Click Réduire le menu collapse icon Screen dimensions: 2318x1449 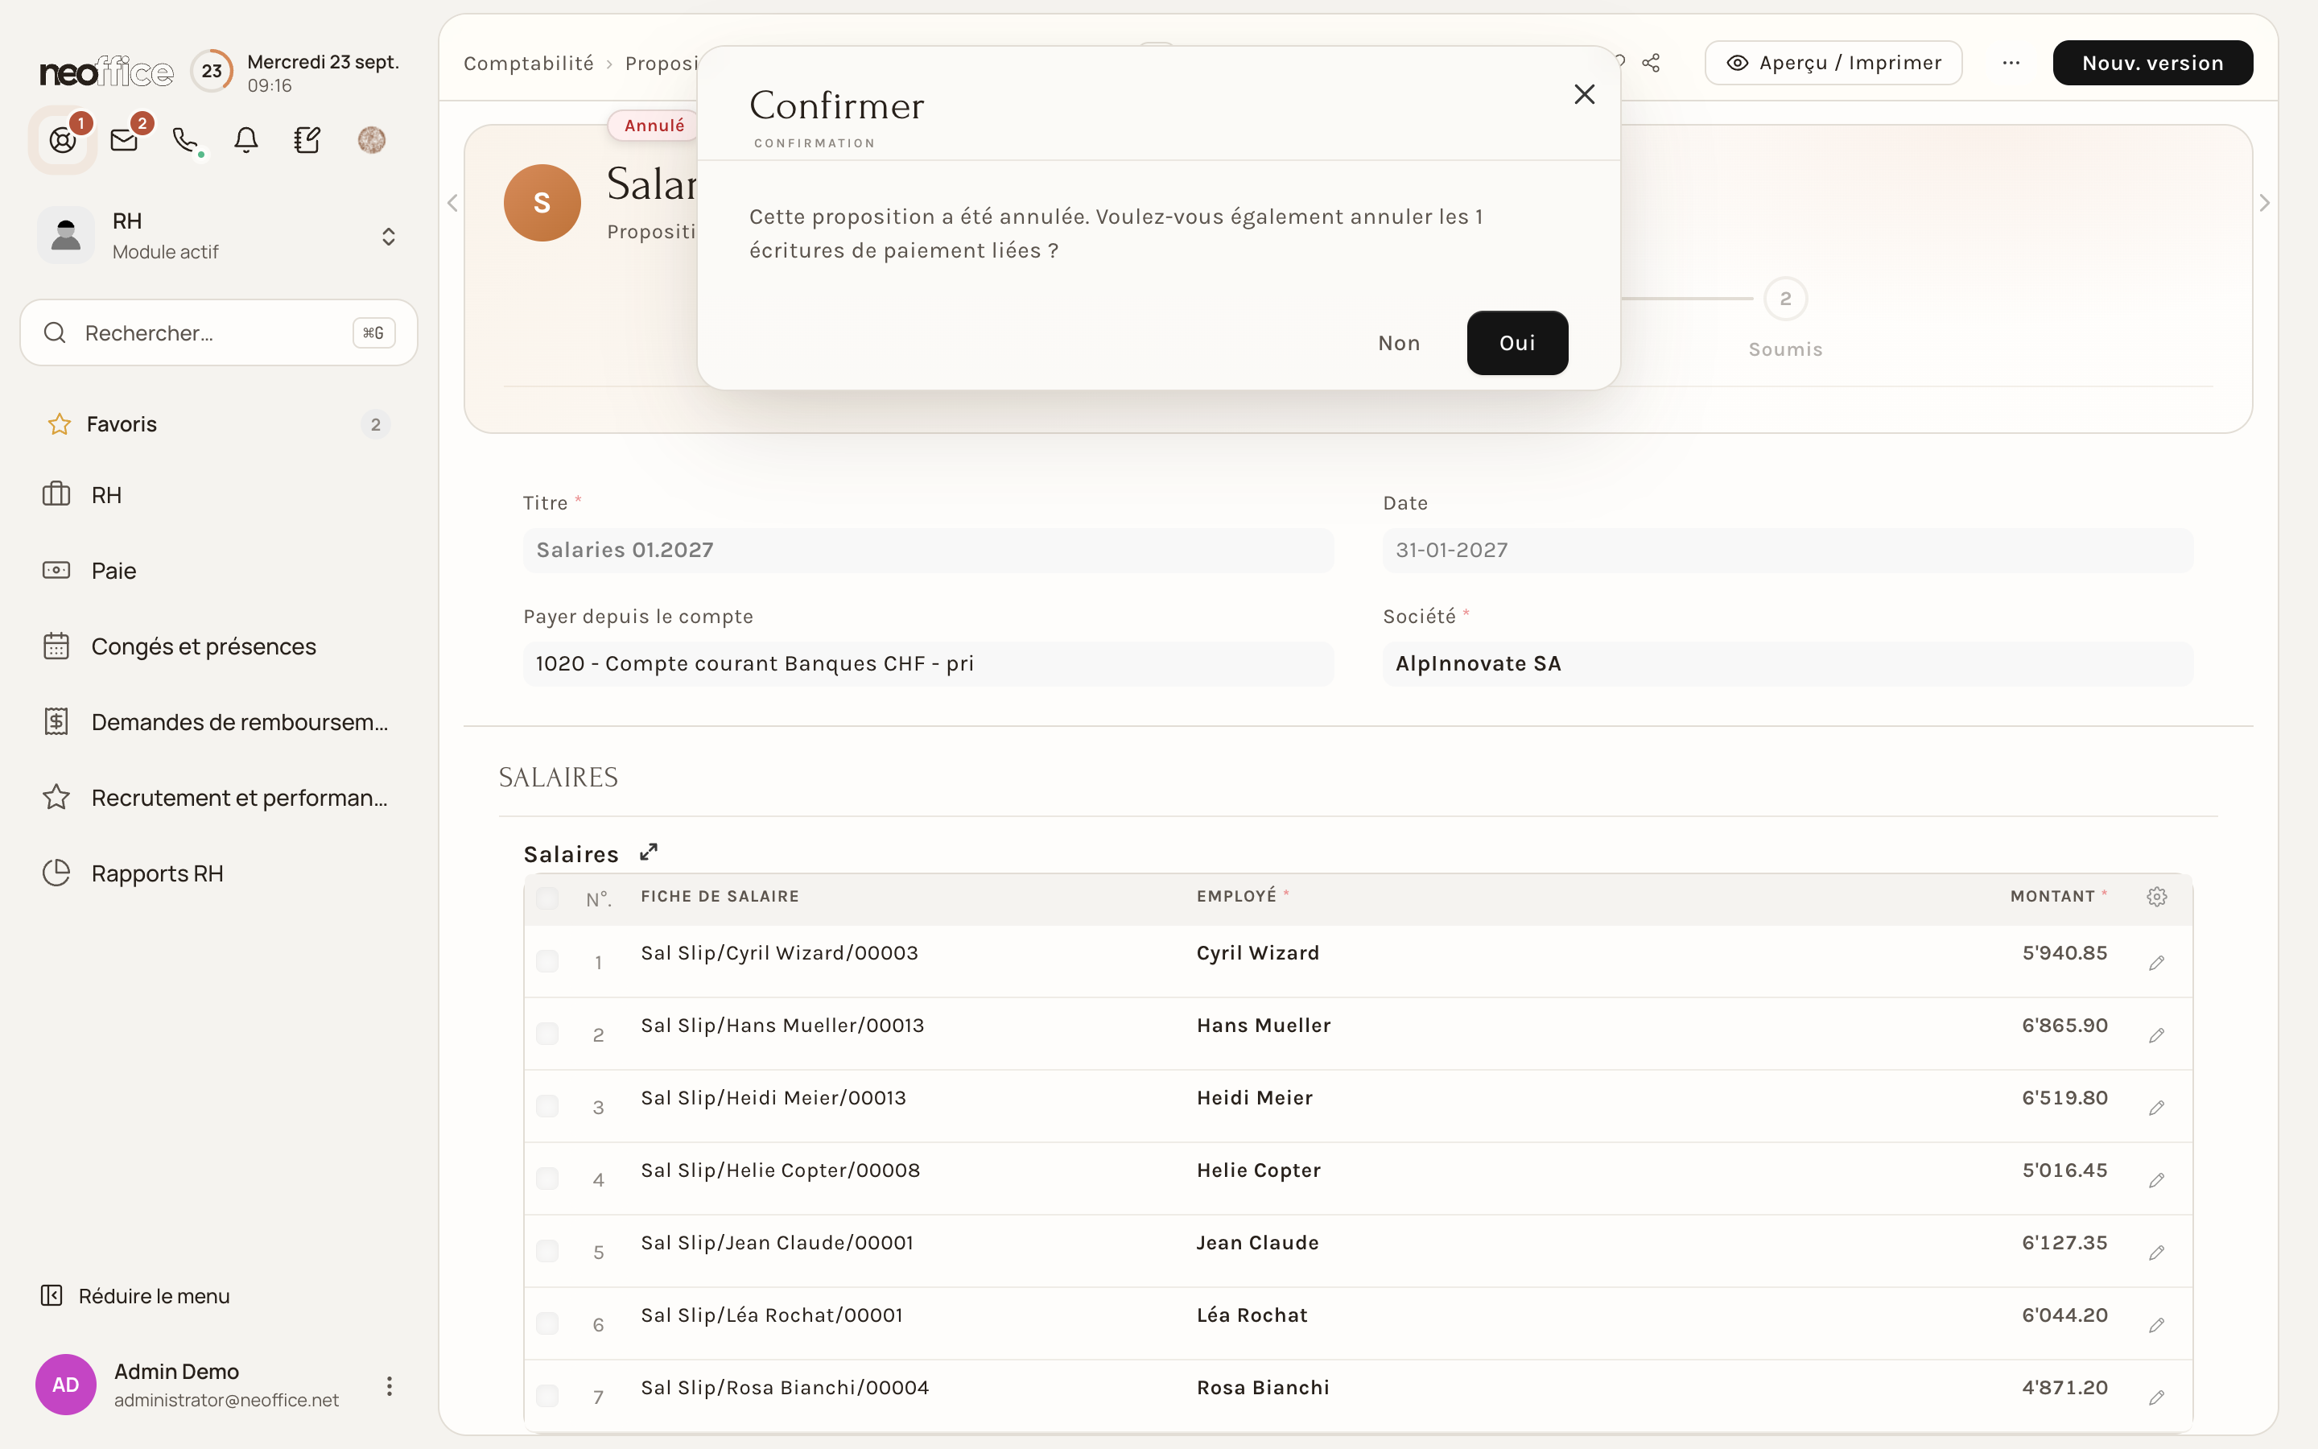click(52, 1296)
